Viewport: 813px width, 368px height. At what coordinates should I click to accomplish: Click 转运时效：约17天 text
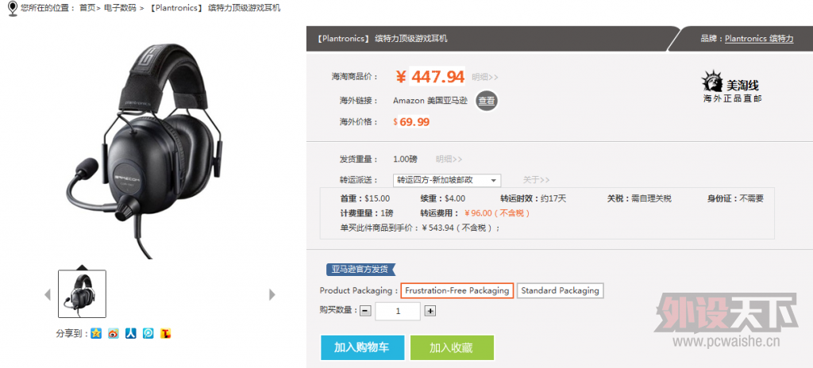[x=534, y=198]
